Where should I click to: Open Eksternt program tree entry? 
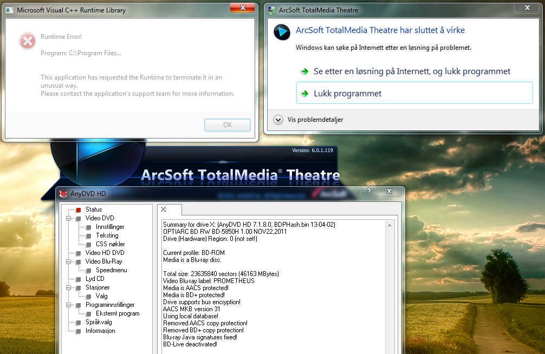click(x=118, y=314)
